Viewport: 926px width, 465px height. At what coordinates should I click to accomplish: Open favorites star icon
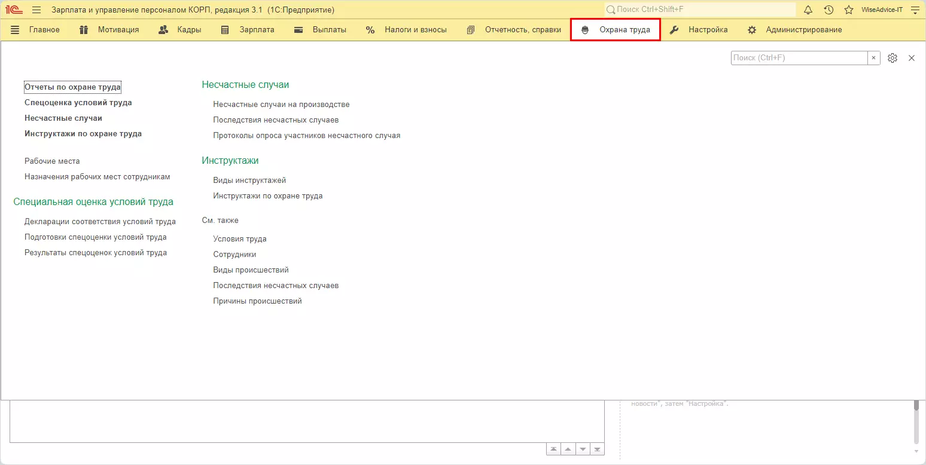tap(849, 10)
